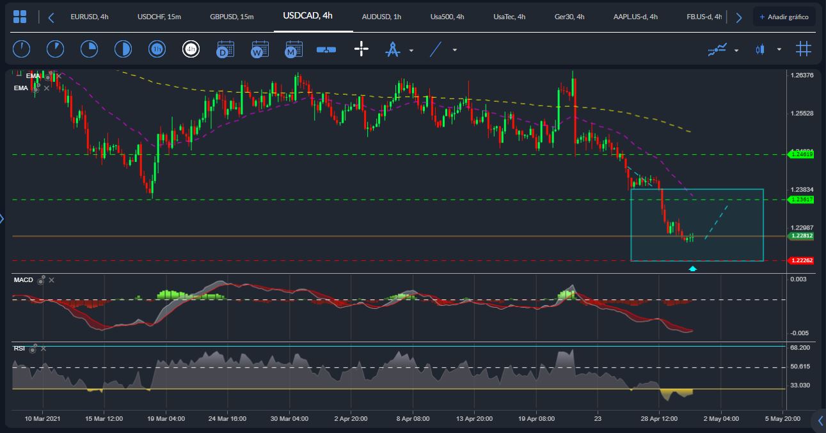
Task: Toggle the chart grid lines icon
Action: coord(804,49)
